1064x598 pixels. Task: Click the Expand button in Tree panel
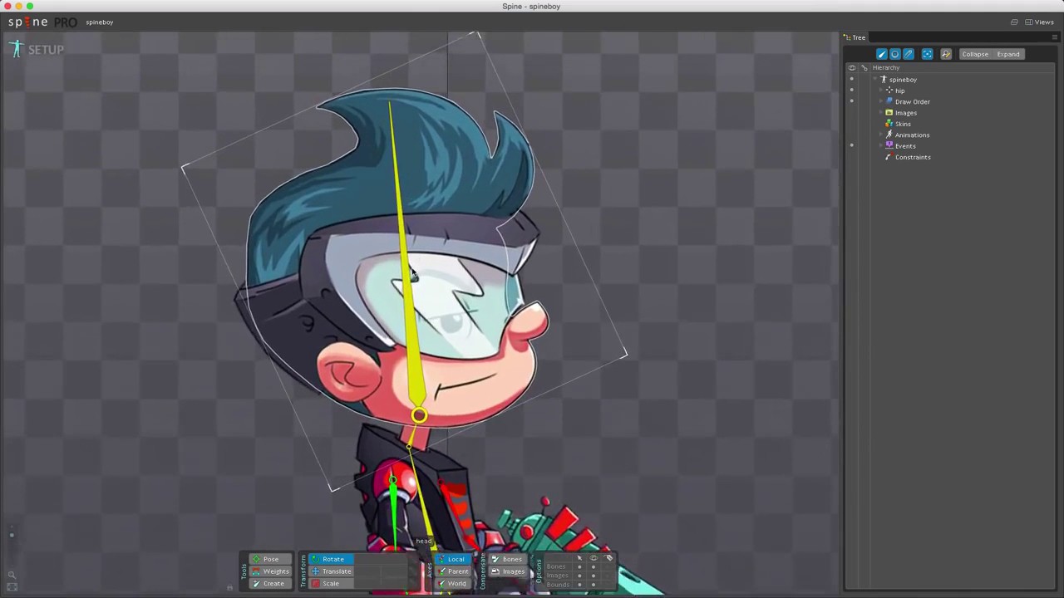(x=1008, y=54)
